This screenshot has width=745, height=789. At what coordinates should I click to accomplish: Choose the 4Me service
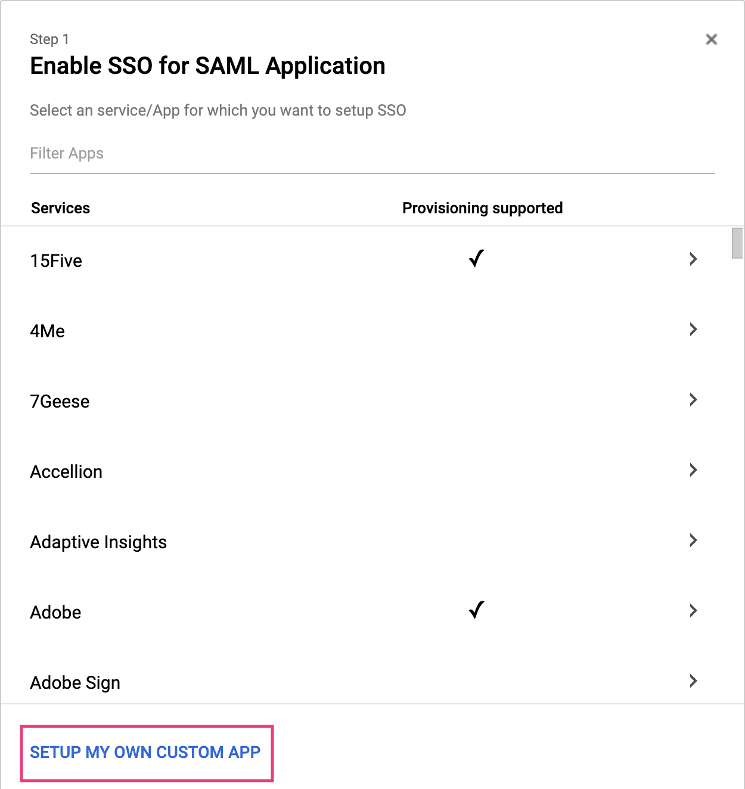pyautogui.click(x=48, y=331)
